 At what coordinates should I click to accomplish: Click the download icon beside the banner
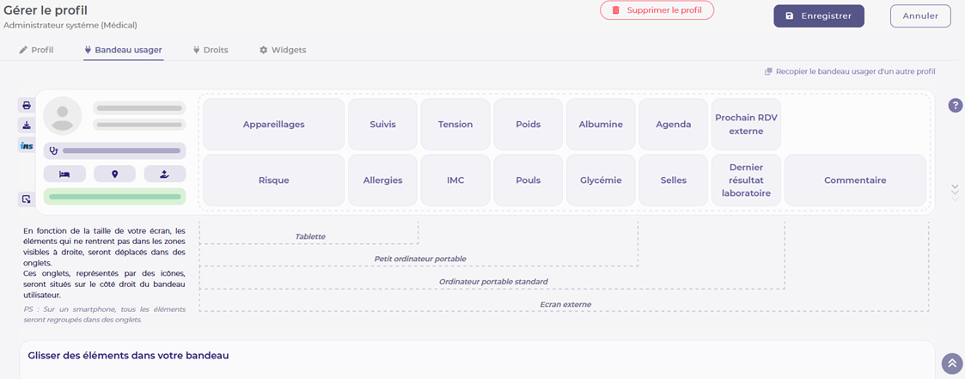[x=27, y=125]
